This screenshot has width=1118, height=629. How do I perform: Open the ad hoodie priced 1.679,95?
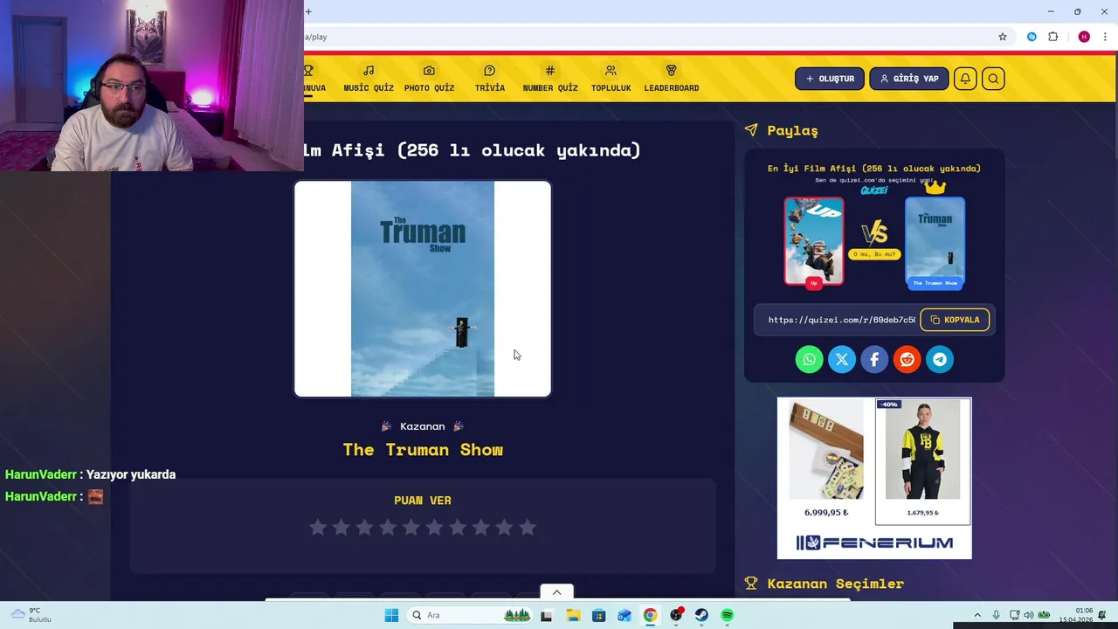922,460
